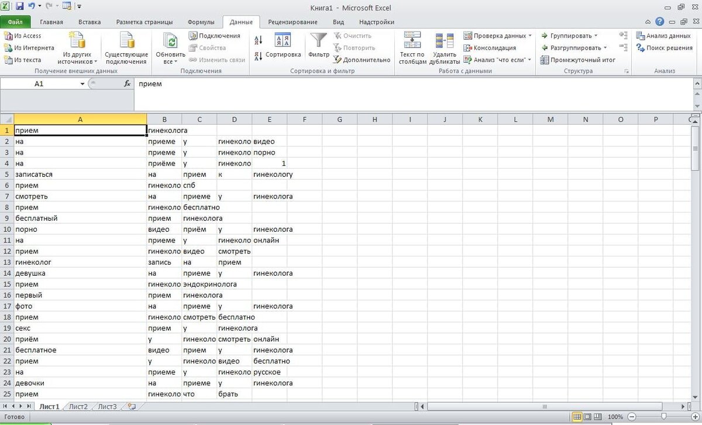Minimize the ribbon caret icon

(648, 22)
